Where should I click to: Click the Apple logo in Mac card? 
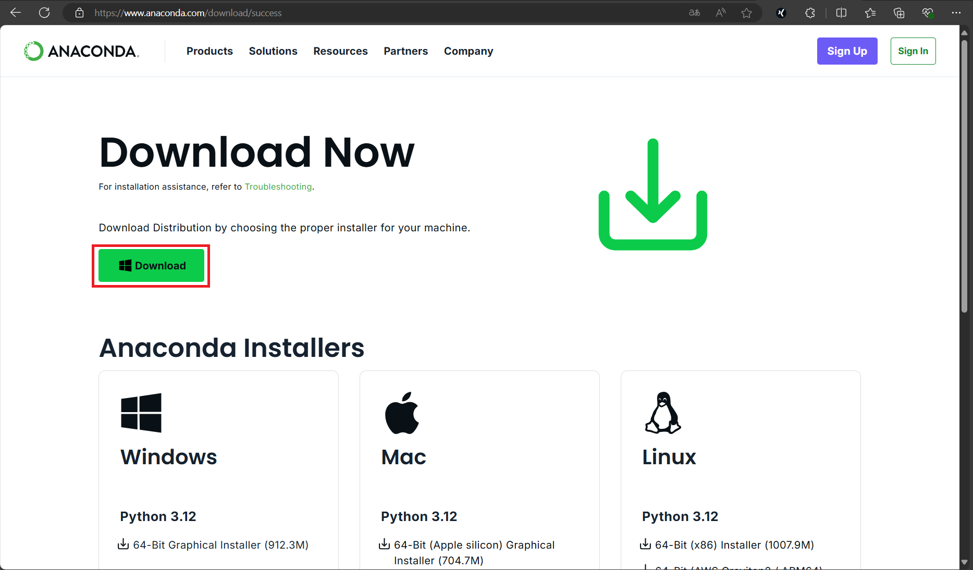tap(402, 413)
